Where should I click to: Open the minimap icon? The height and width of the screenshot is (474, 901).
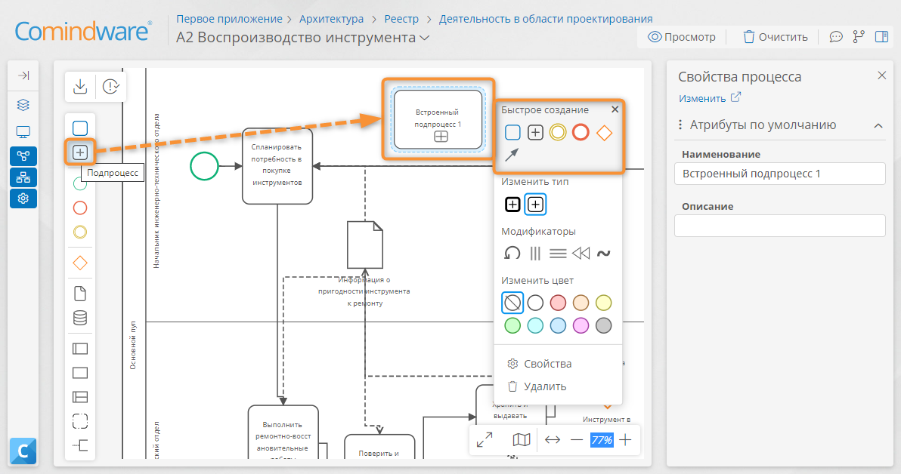pyautogui.click(x=522, y=440)
